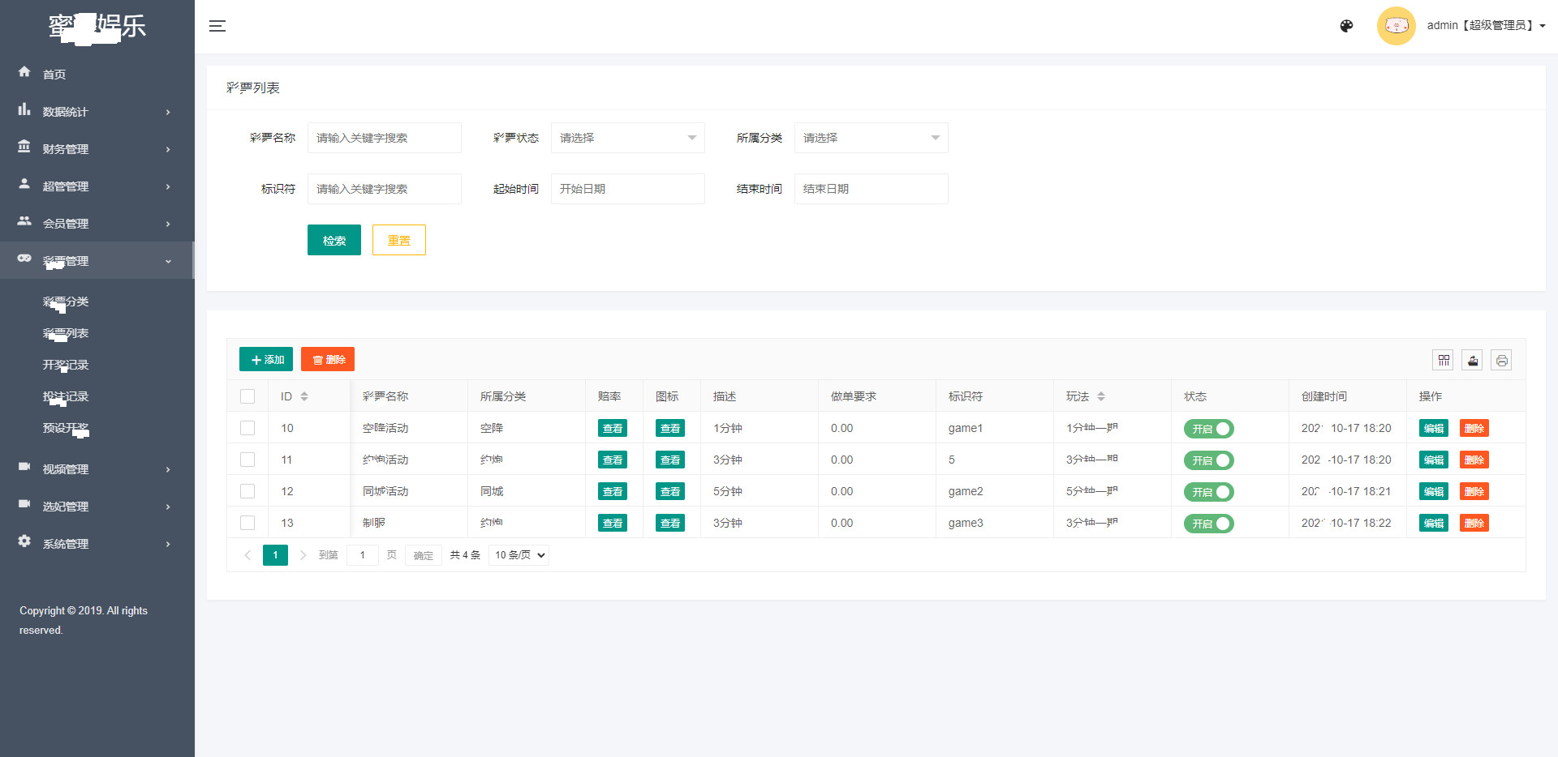This screenshot has width=1558, height=757.
Task: Go to the previous page arrow
Action: point(247,555)
